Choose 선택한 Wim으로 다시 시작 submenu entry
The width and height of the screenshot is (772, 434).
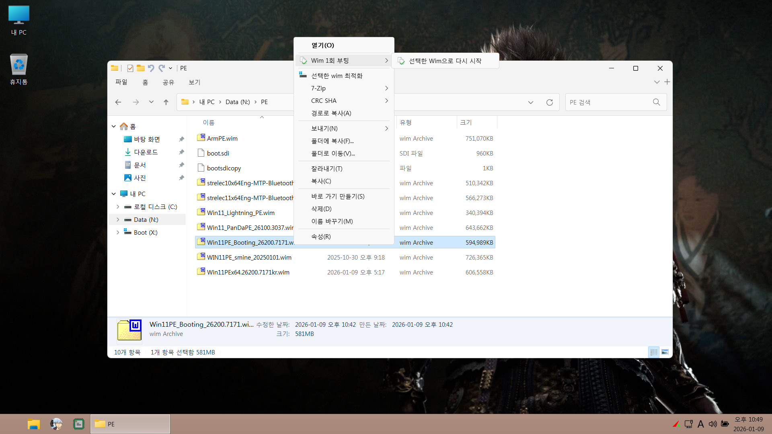pyautogui.click(x=445, y=61)
